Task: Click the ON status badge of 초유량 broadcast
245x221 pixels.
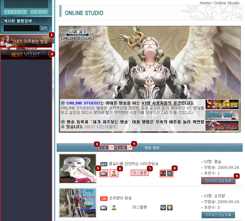Action: pyautogui.click(x=104, y=199)
